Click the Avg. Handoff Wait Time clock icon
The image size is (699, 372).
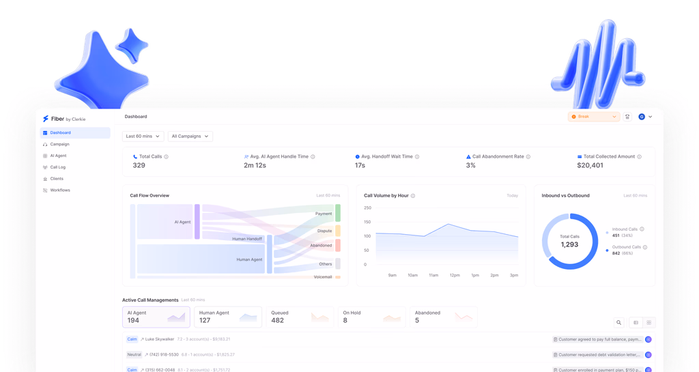pyautogui.click(x=357, y=157)
